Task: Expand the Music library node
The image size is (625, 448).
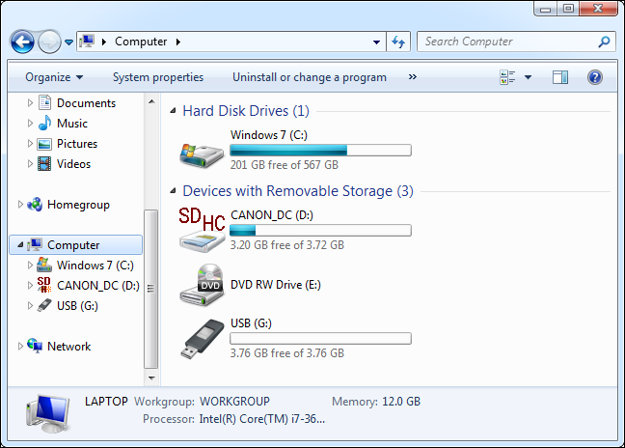Action: pos(30,124)
